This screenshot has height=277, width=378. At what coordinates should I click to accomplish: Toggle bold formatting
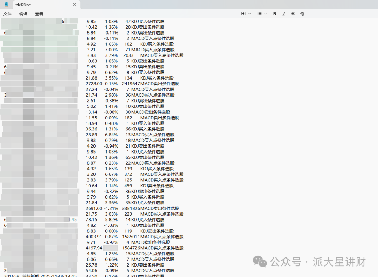pos(275,14)
